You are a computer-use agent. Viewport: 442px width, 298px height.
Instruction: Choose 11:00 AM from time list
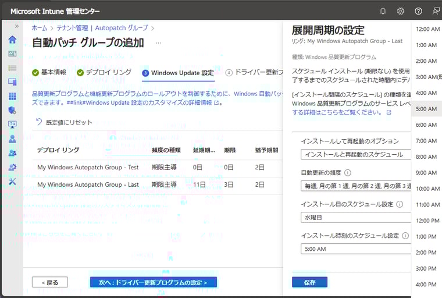click(427, 205)
